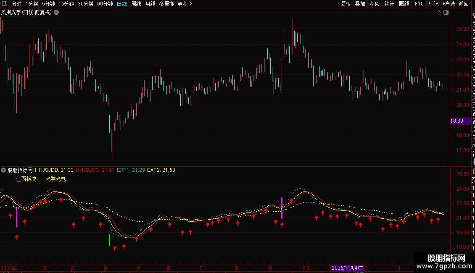This screenshot has height=273, width=475.
Task: Open the 统计 statistics tool
Action: coord(389,4)
